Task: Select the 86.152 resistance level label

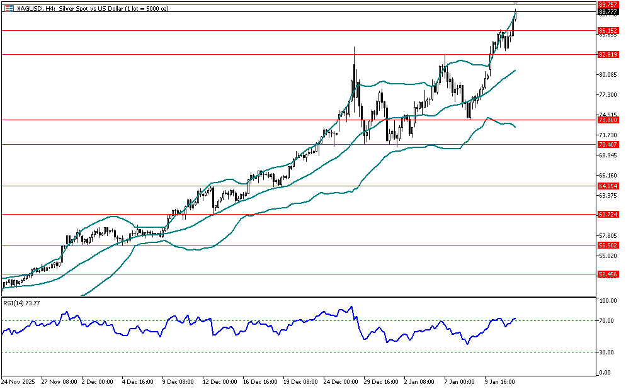Action: 607,30
